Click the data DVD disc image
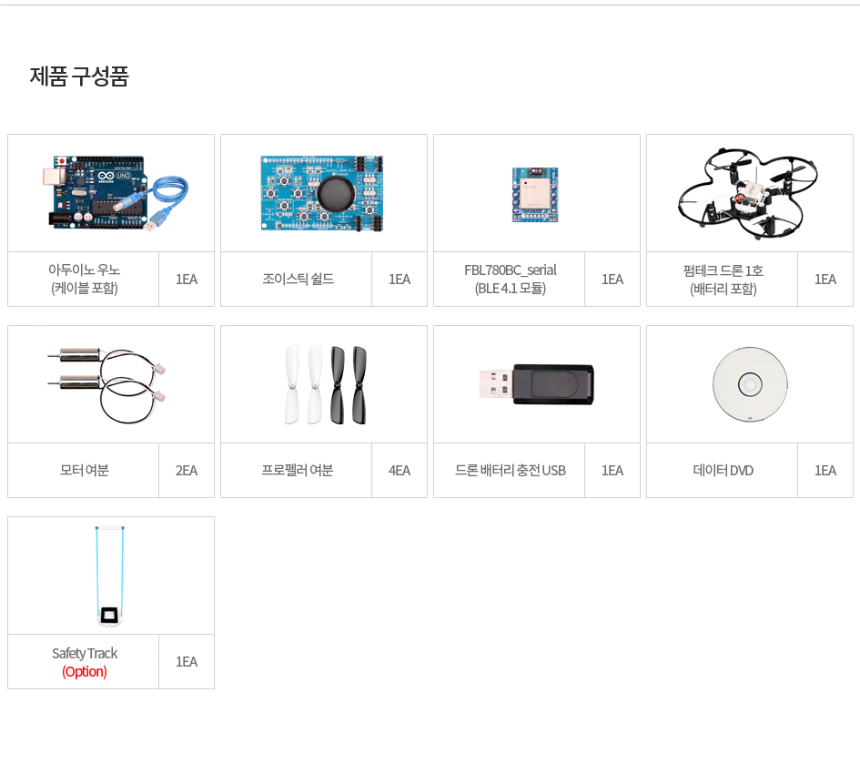The width and height of the screenshot is (860, 764). click(x=750, y=383)
